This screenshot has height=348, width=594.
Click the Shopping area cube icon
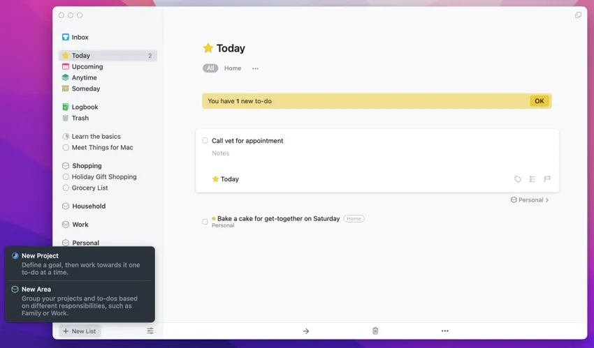(x=66, y=165)
